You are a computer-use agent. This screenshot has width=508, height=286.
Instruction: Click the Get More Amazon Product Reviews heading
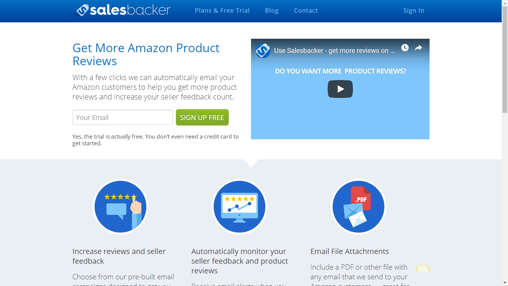[146, 54]
